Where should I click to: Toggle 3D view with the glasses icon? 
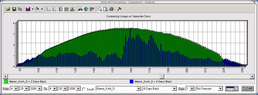point(80,9)
